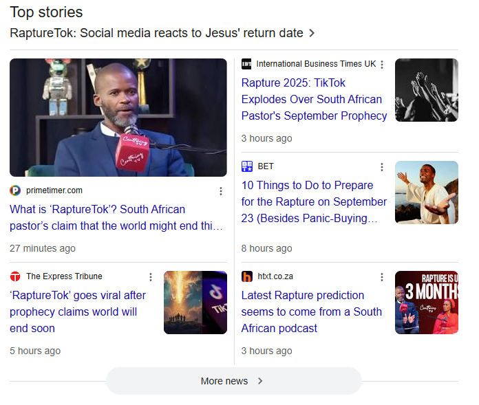Click the raised hands black-and-white thumbnail
The width and height of the screenshot is (479, 405).
tap(426, 90)
